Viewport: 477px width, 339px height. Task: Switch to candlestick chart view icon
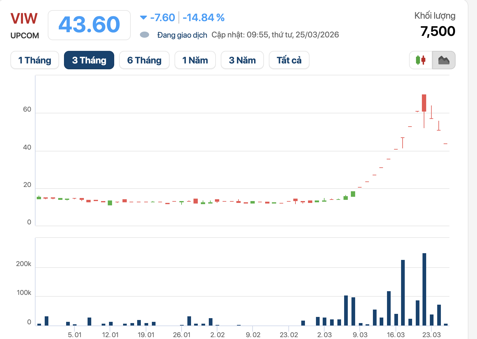click(421, 60)
